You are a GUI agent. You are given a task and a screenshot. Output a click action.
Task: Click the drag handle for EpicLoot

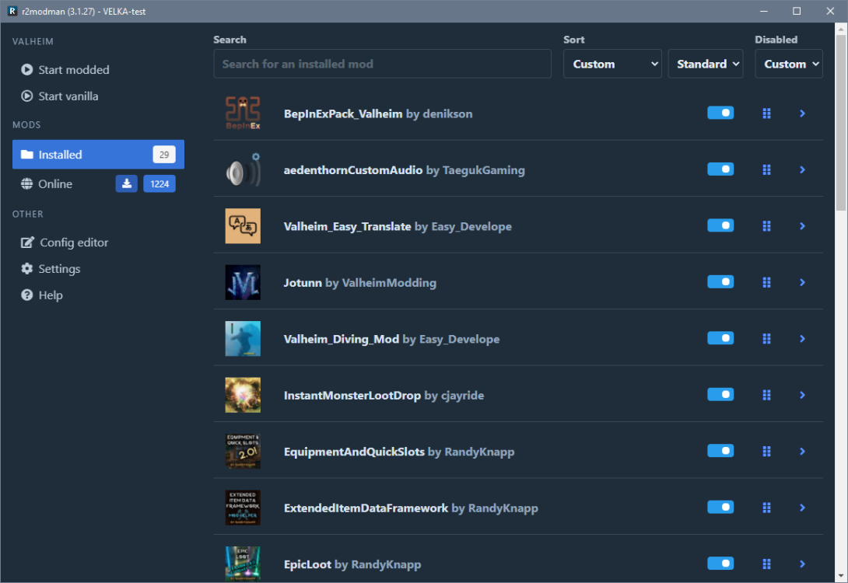coord(766,564)
